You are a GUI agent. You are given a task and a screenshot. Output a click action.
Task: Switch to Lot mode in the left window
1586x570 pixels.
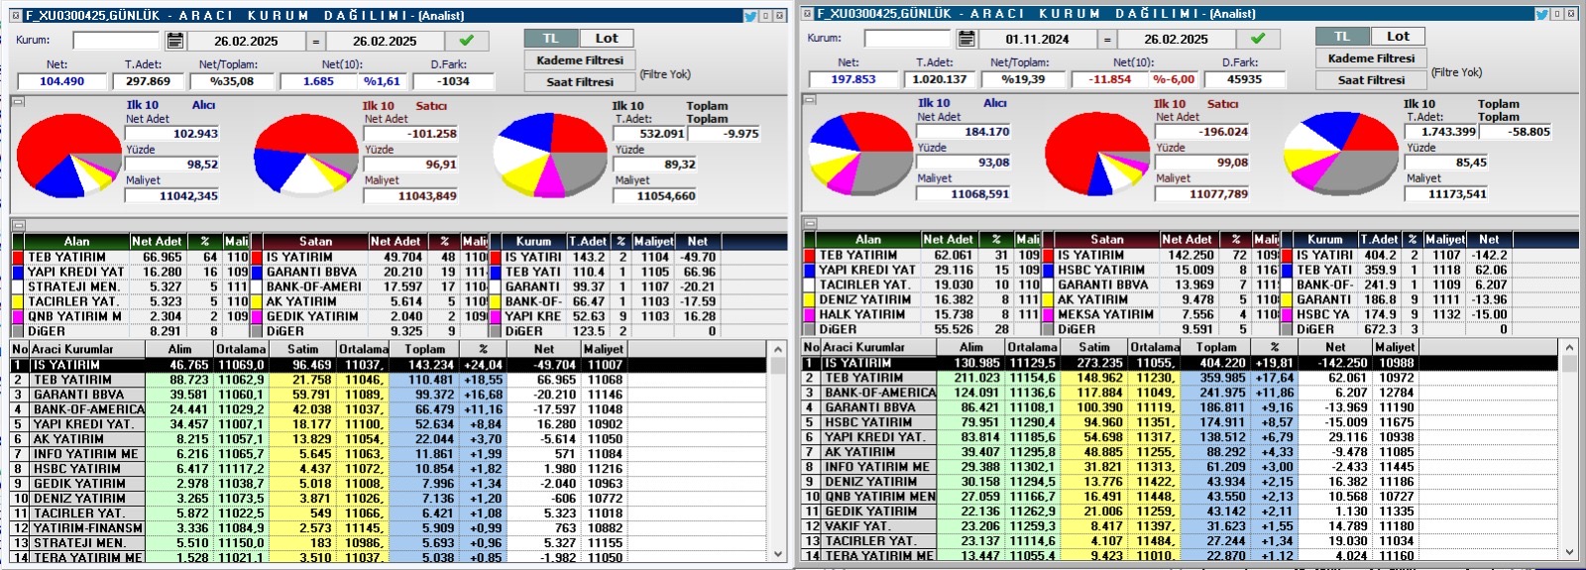tap(606, 39)
